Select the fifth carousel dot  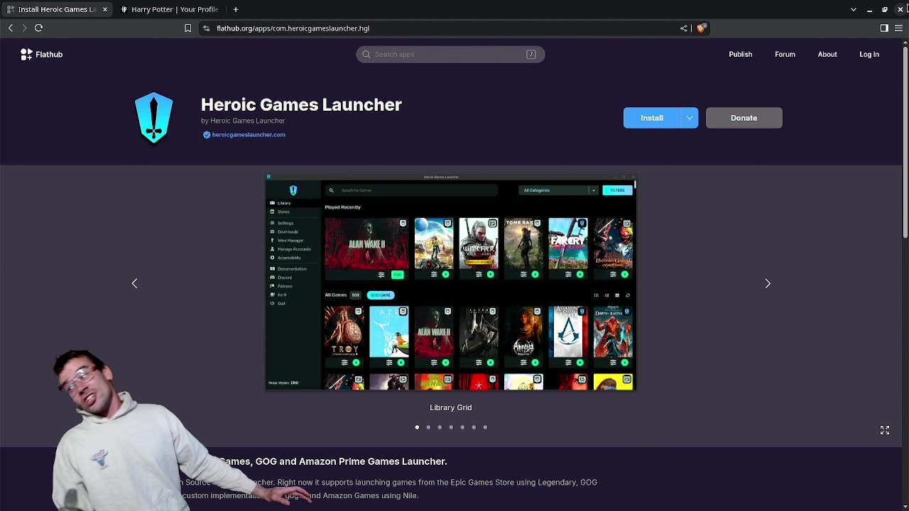[x=462, y=427]
